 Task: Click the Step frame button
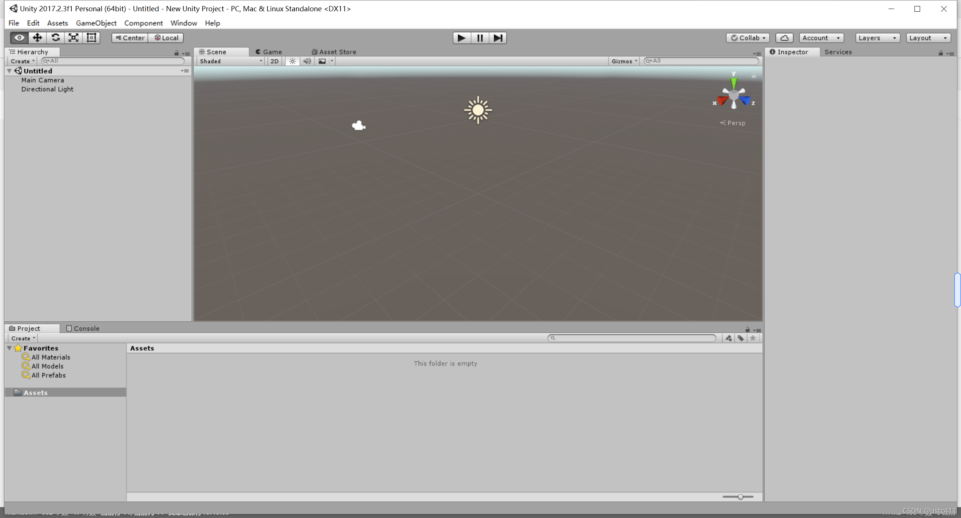click(498, 38)
